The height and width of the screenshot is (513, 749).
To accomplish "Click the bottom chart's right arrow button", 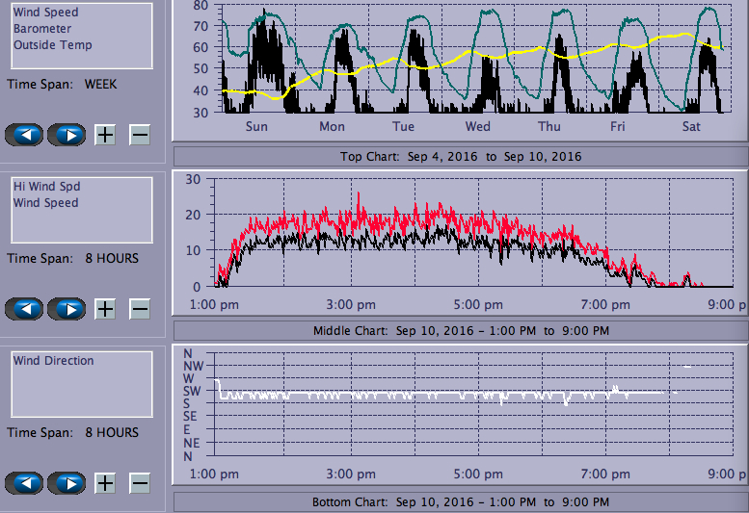I will click(x=67, y=483).
